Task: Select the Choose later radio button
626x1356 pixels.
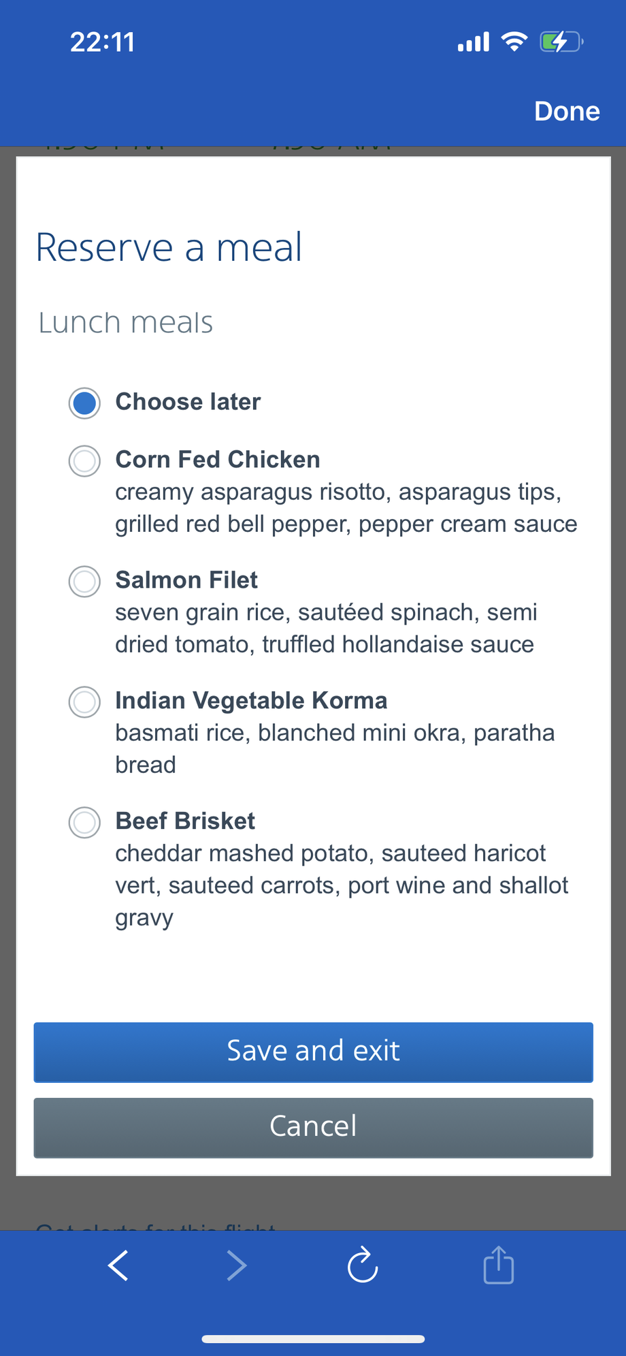Action: click(85, 403)
